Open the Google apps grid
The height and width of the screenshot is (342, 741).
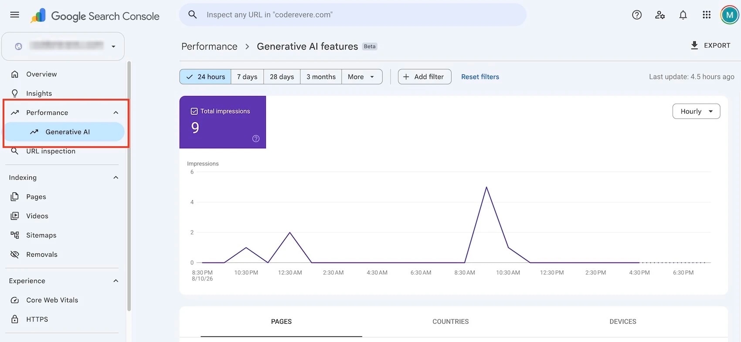[x=707, y=15]
